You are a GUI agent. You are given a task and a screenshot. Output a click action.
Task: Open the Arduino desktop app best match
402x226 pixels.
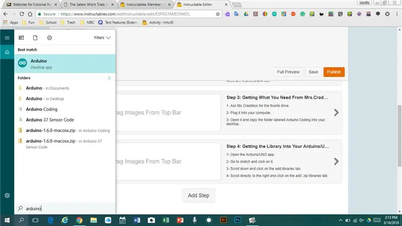tap(65, 64)
